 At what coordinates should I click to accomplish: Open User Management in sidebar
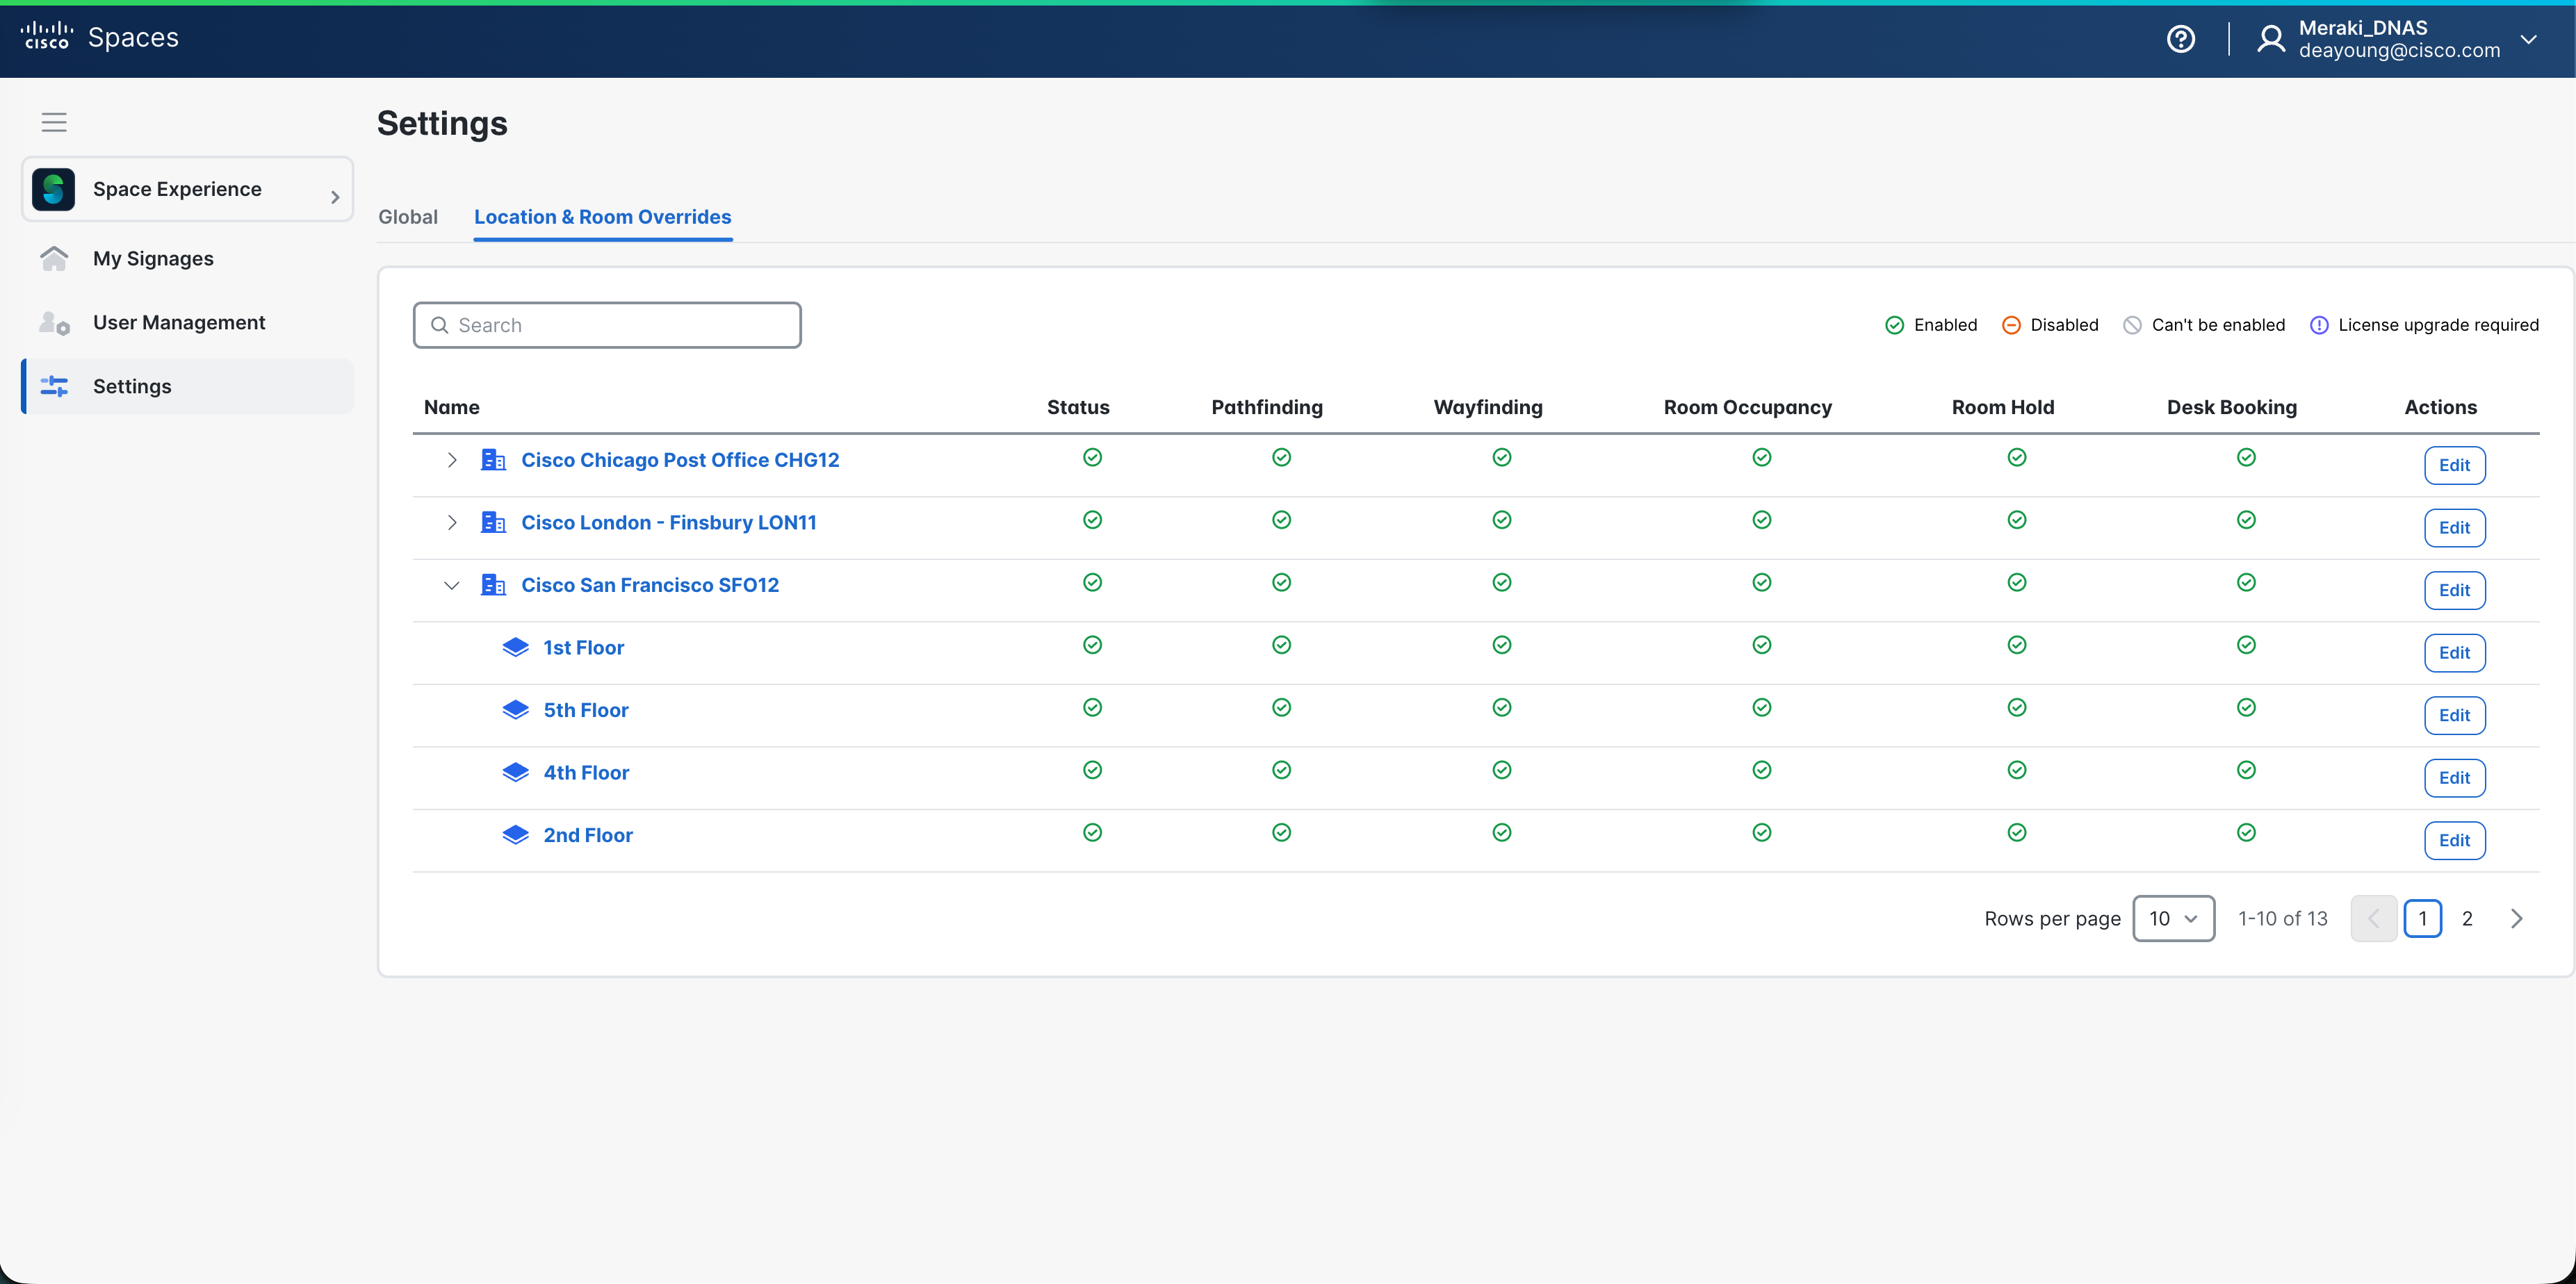click(187, 323)
